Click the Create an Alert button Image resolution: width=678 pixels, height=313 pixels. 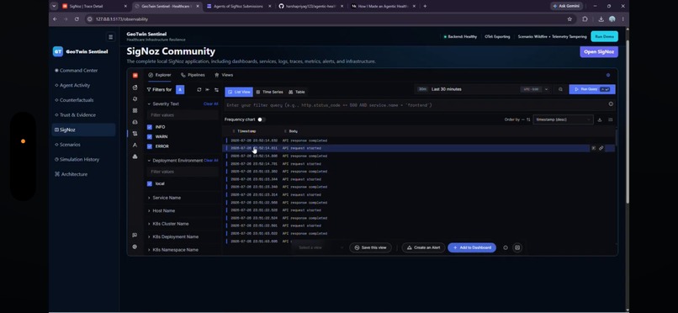click(423, 247)
